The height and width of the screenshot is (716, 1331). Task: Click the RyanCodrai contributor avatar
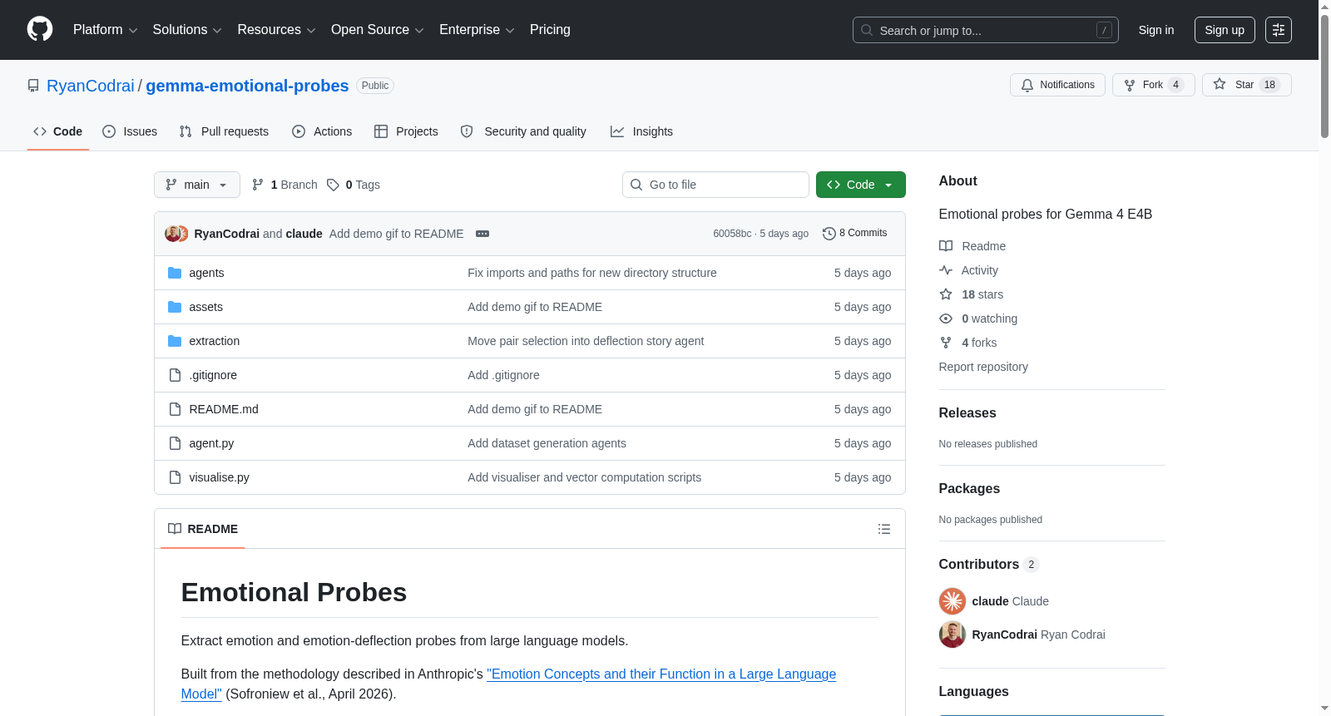tap(952, 635)
